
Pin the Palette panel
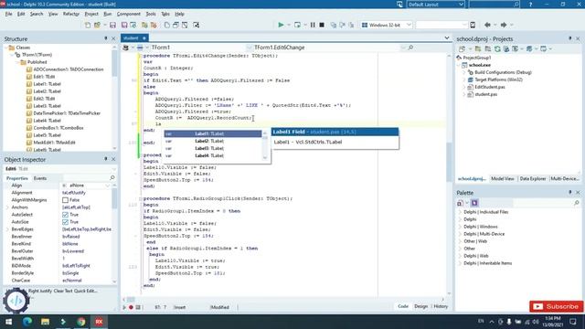(x=570, y=193)
